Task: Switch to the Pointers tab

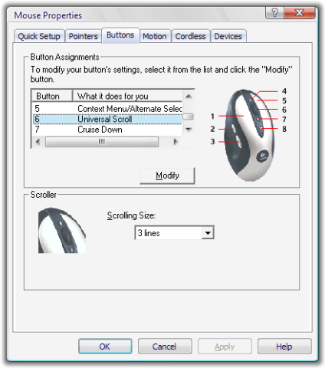Action: [x=84, y=36]
